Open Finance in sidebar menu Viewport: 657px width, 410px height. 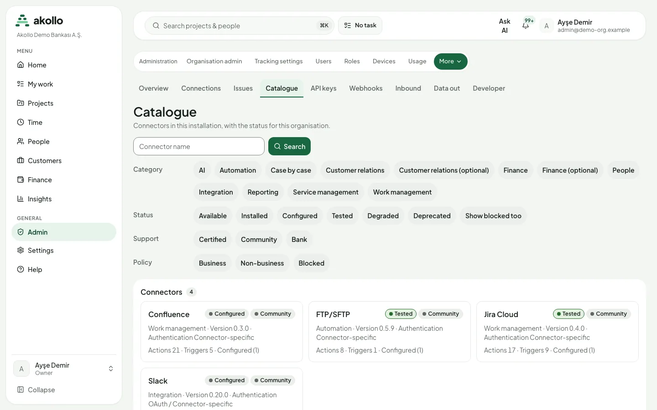(64, 180)
